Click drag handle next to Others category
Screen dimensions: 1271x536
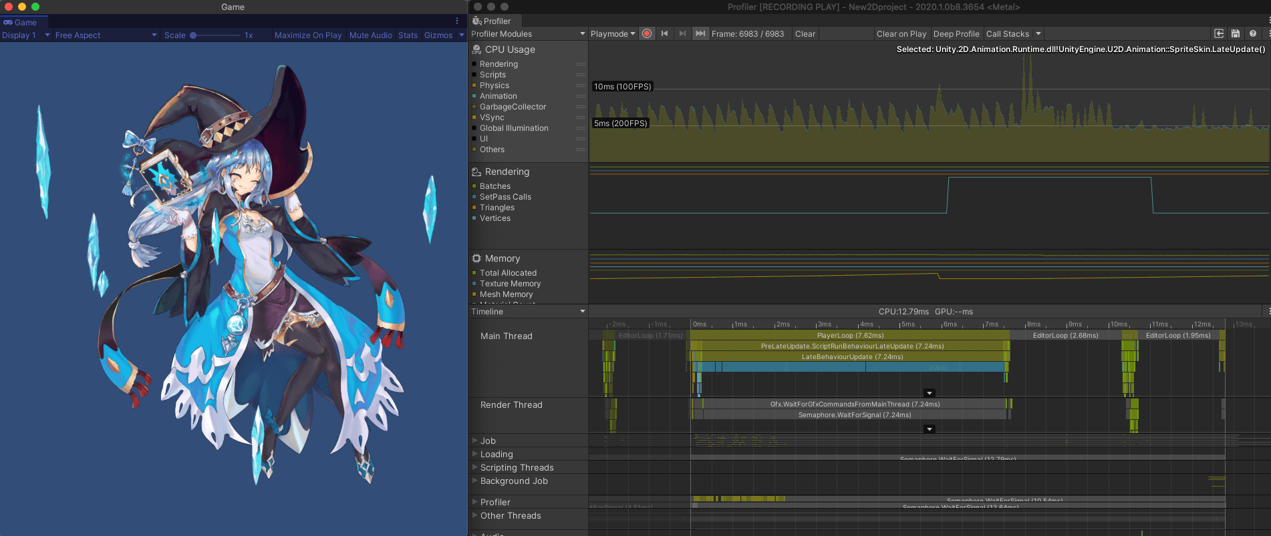(581, 150)
